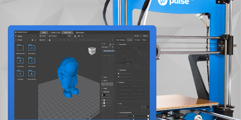Click the redo arrow icon
The image size is (241, 120).
(x=56, y=40)
